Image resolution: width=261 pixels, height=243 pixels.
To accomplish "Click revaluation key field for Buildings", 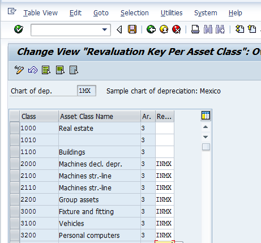I will coord(165,152).
